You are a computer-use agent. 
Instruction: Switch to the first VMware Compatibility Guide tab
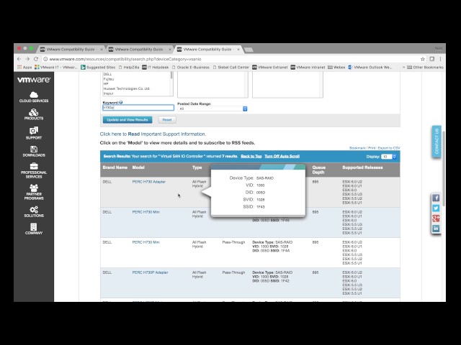click(x=72, y=50)
